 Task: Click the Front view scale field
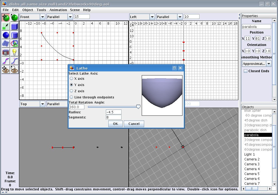tap(82, 16)
